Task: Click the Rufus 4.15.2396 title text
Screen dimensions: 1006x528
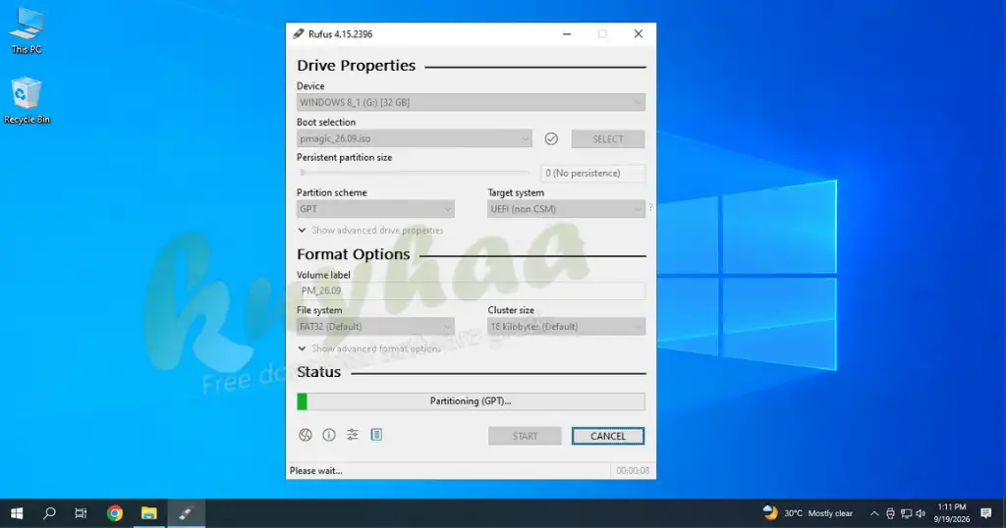Action: tap(340, 34)
